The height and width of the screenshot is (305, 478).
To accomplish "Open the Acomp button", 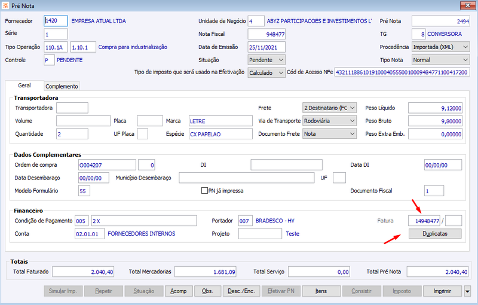I will point(178,291).
